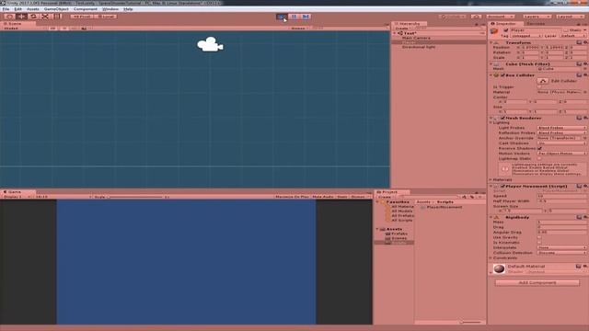Viewport: 589px width, 331px height.
Task: Select the Scale tool in the toolbar
Action: (45, 17)
